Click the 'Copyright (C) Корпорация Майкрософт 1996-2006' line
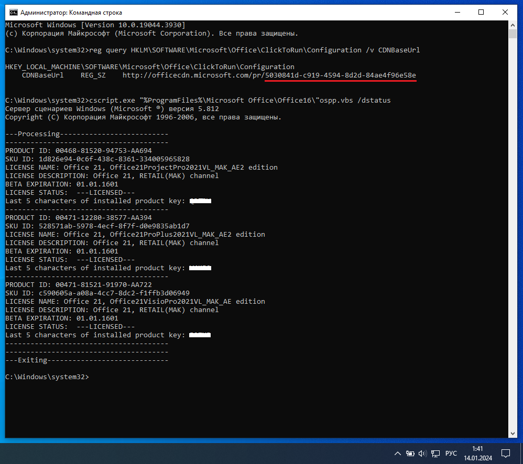523x464 pixels. (x=144, y=117)
